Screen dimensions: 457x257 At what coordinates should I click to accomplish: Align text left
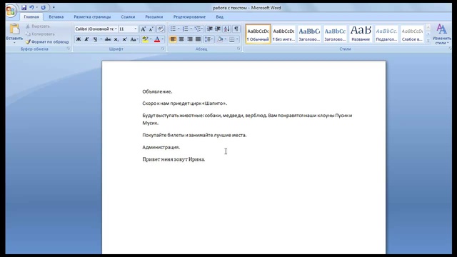tap(173, 39)
